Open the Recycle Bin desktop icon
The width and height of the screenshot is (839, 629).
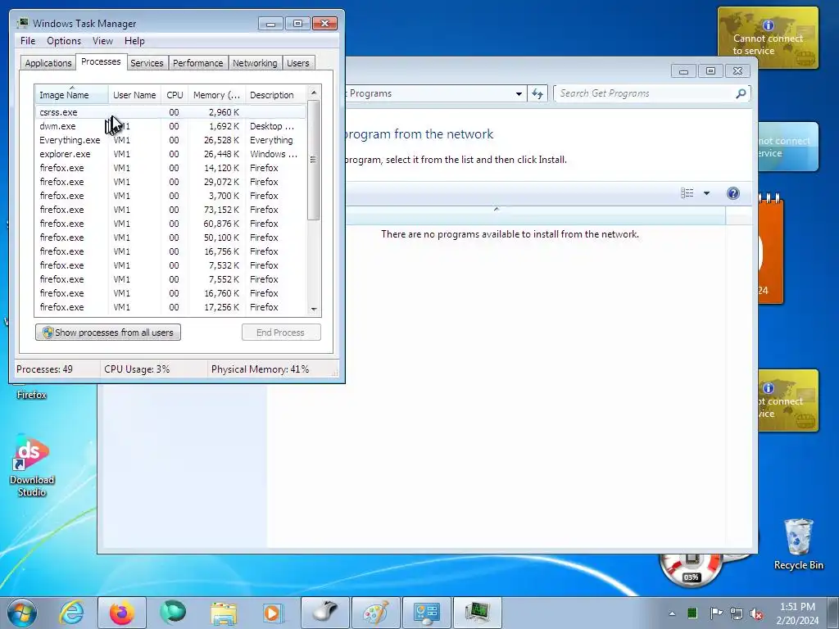[x=798, y=544]
